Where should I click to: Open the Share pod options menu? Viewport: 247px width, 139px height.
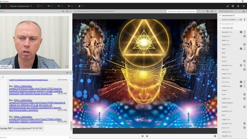point(215,11)
